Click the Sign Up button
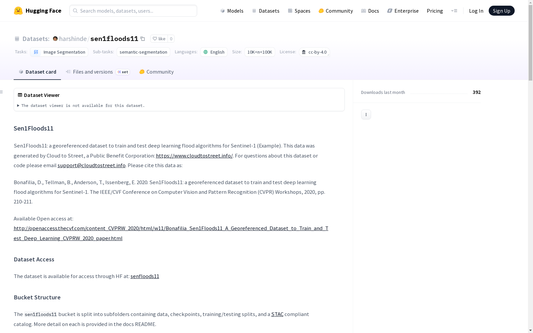Image resolution: width=533 pixels, height=333 pixels. tap(502, 11)
